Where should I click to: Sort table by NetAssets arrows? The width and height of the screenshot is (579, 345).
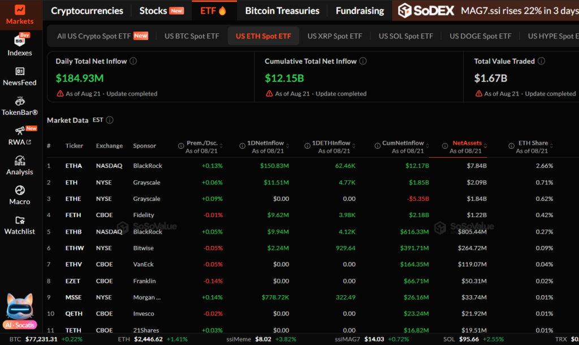pyautogui.click(x=485, y=146)
